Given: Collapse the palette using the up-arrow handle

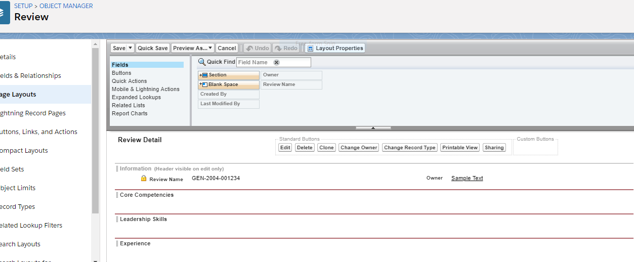Looking at the screenshot, I should pos(373,128).
